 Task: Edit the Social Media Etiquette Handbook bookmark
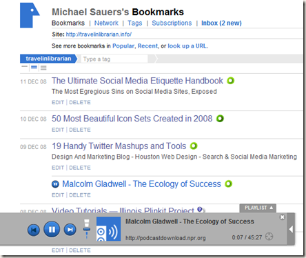(58, 102)
